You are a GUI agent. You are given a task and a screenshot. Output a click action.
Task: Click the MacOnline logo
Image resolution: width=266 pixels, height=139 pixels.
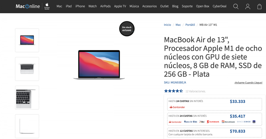(x=28, y=6)
